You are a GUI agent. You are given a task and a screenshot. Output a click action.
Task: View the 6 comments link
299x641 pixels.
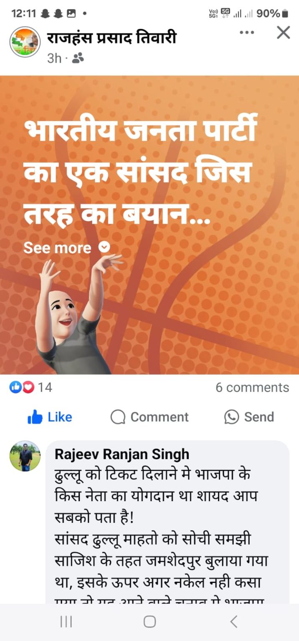(x=252, y=388)
